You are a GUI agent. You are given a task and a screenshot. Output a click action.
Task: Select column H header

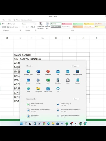pyautogui.click(x=56, y=38)
